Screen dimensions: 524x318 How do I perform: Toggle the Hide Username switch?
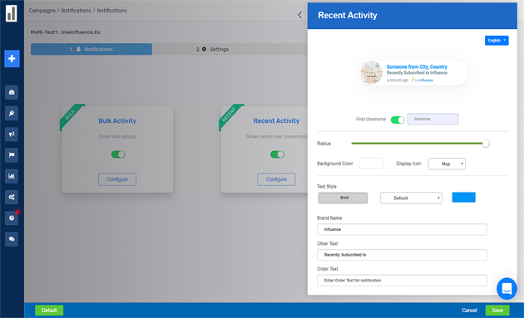pos(398,120)
